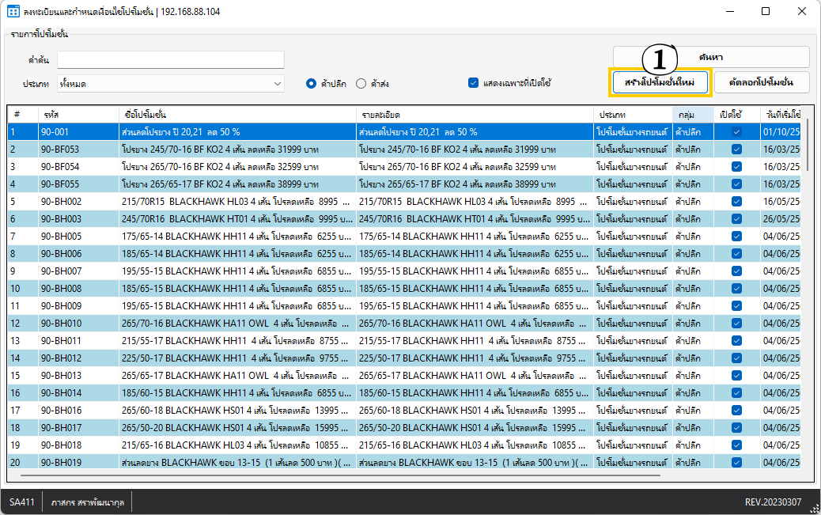The height and width of the screenshot is (515, 821).
Task: Select the ค้าส่ง radio button
Action: [x=361, y=83]
